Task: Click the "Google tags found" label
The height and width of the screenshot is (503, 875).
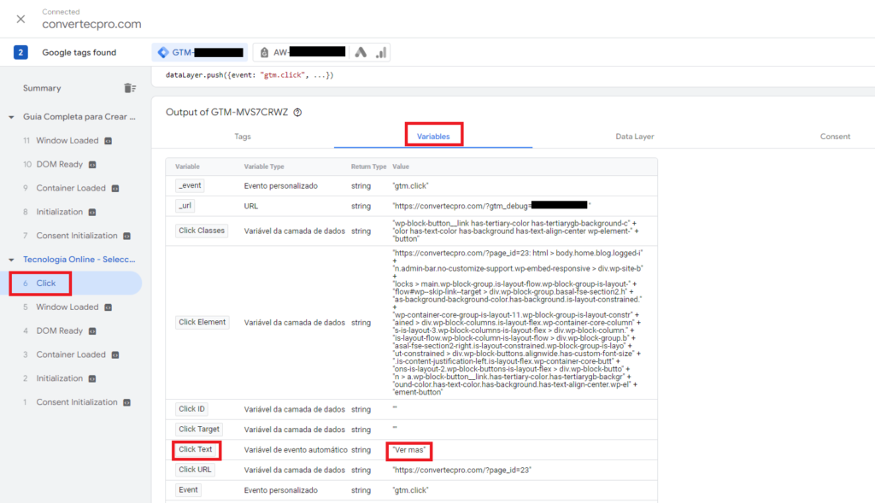Action: (x=79, y=52)
